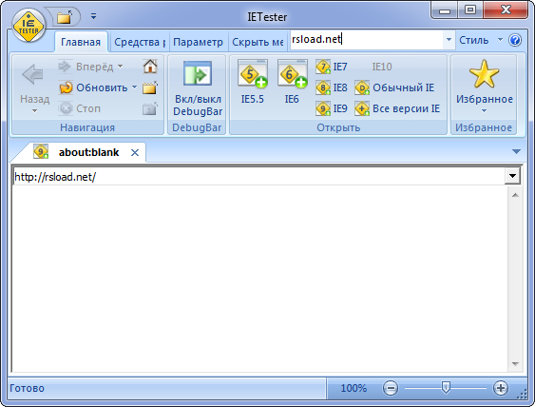Viewport: 535px width, 407px height.
Task: Open a new IE8 tab
Action: 332,87
